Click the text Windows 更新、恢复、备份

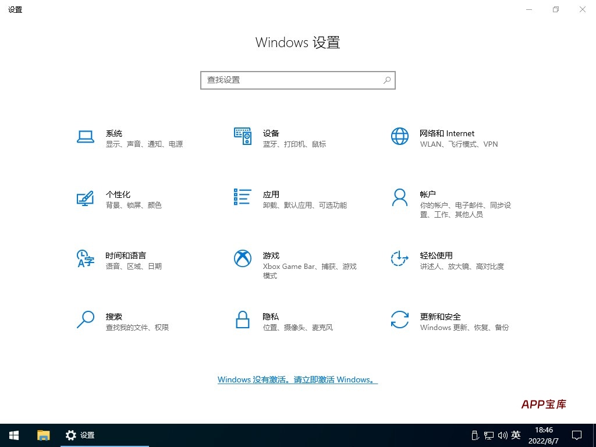point(464,327)
